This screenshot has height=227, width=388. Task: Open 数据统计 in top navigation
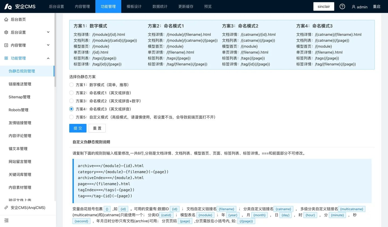(160, 6)
